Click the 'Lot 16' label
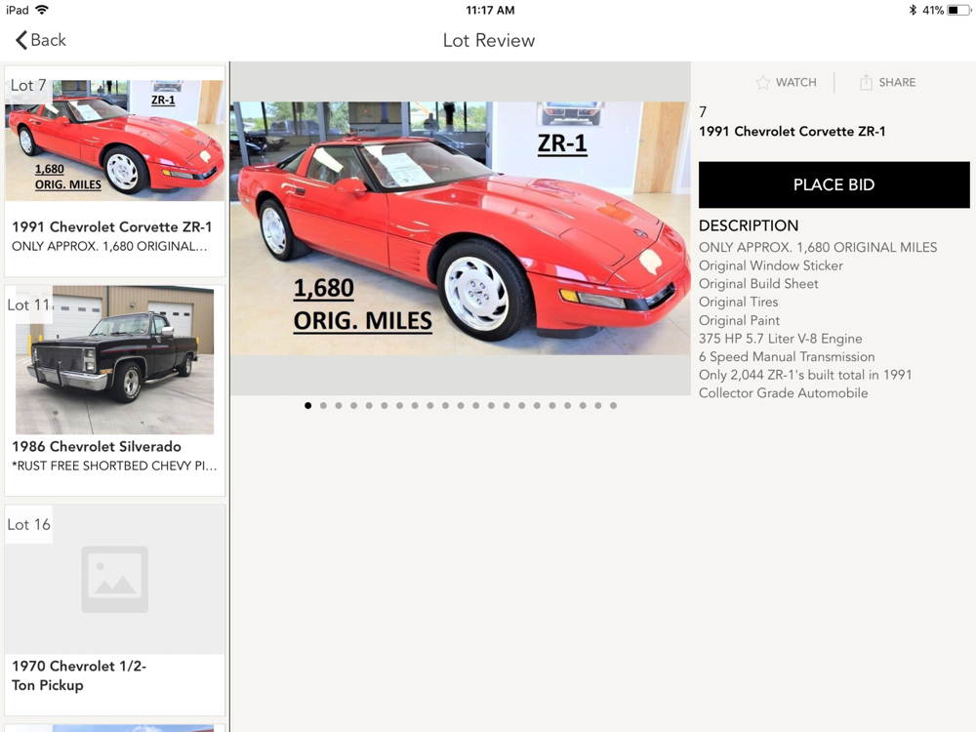Screen dimensions: 976x732 [28, 525]
